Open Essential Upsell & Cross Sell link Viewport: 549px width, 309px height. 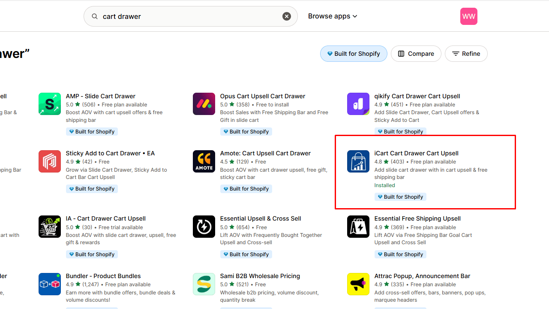pyautogui.click(x=261, y=218)
